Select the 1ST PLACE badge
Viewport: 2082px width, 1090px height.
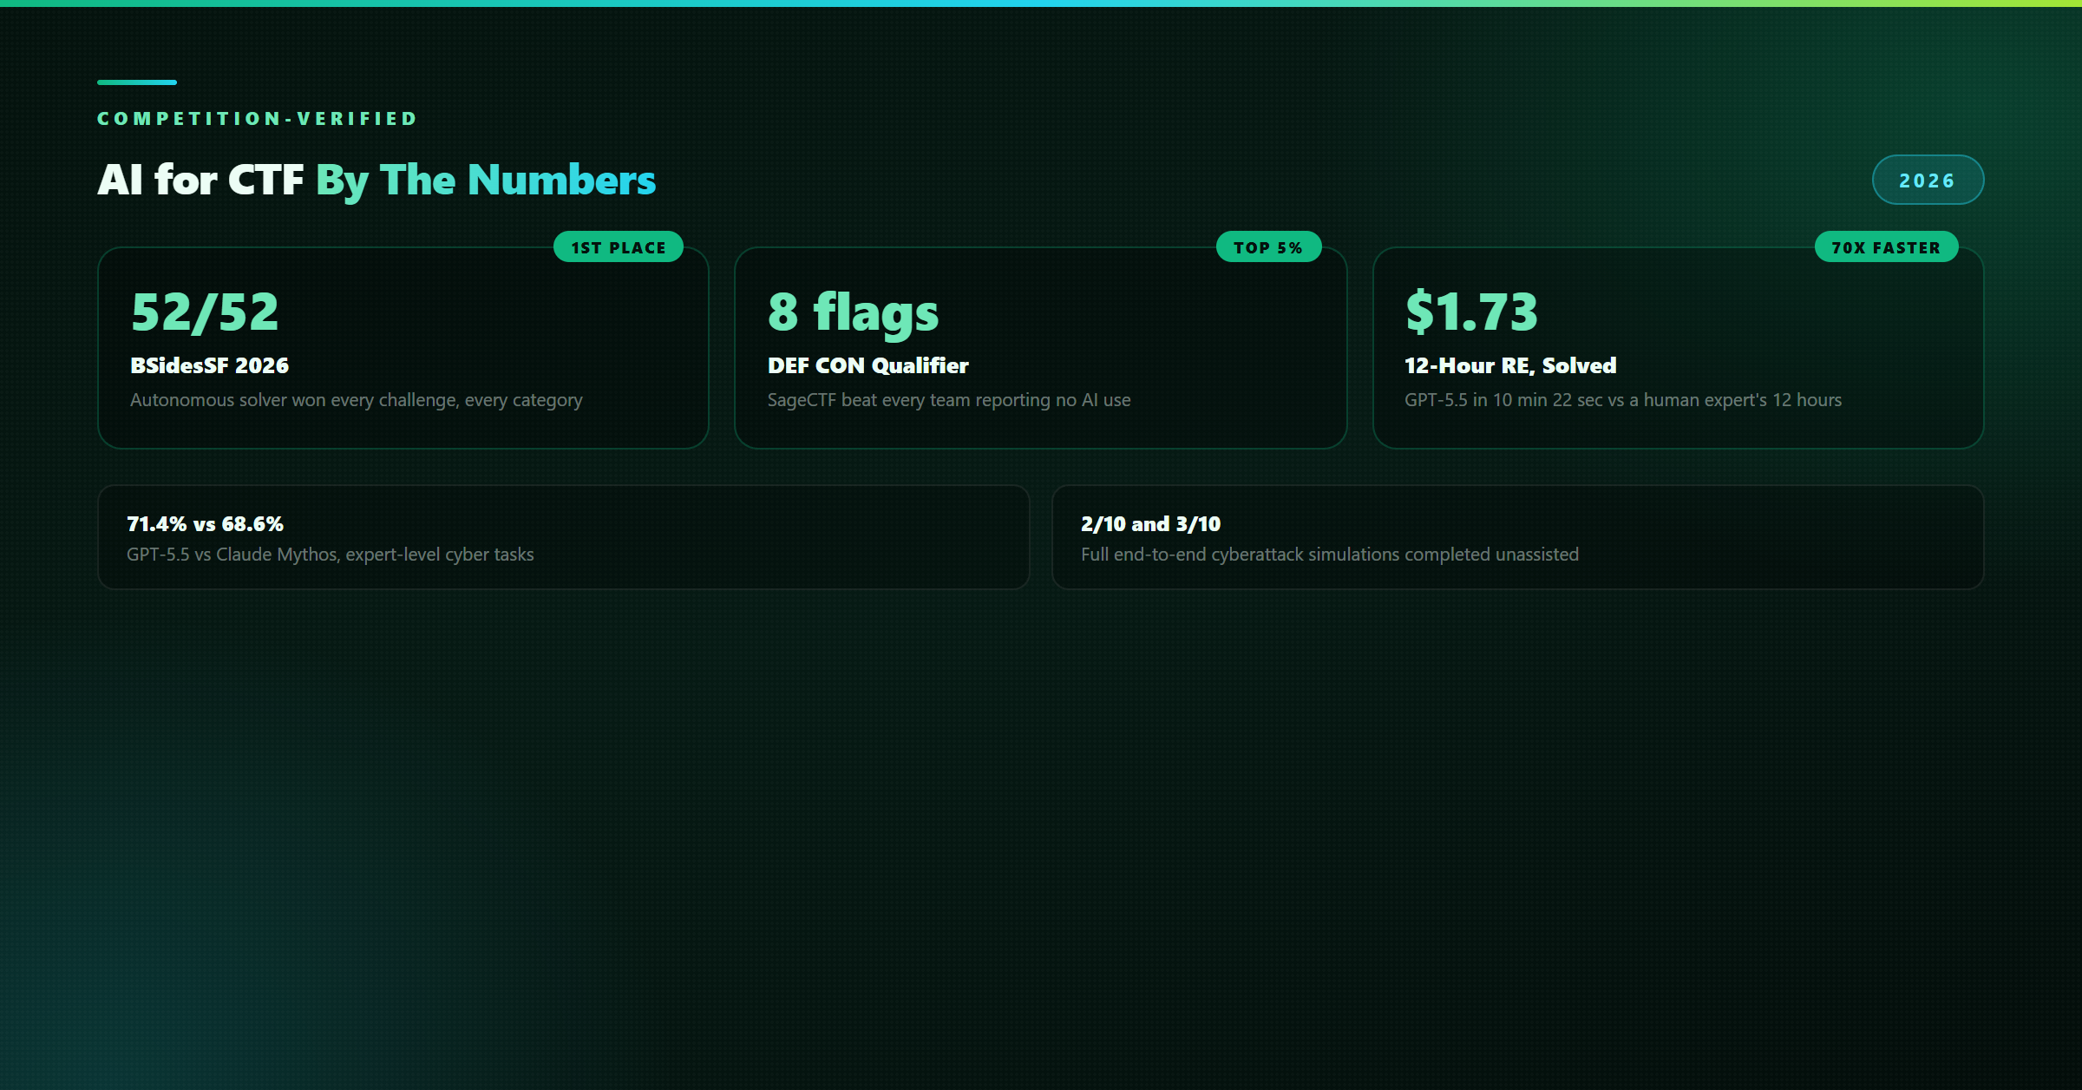click(x=619, y=247)
